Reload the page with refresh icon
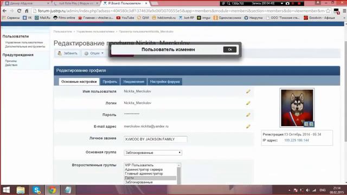This screenshot has height=195, width=347. coord(20,11)
